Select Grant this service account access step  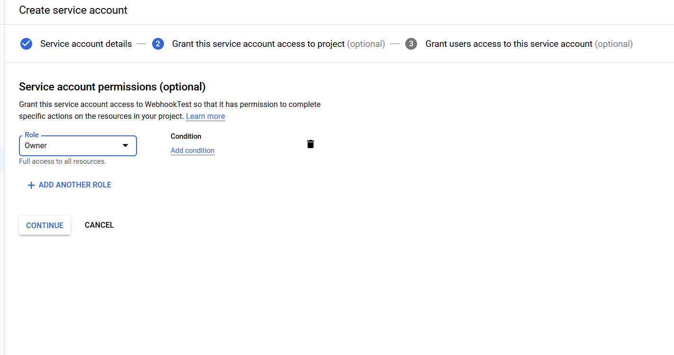(x=258, y=44)
